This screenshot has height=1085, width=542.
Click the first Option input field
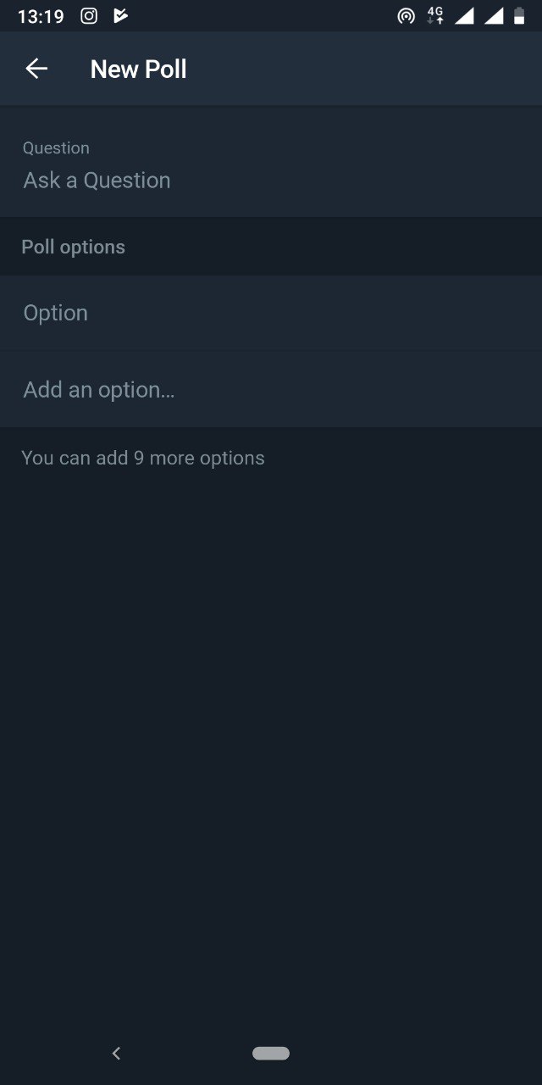point(271,313)
